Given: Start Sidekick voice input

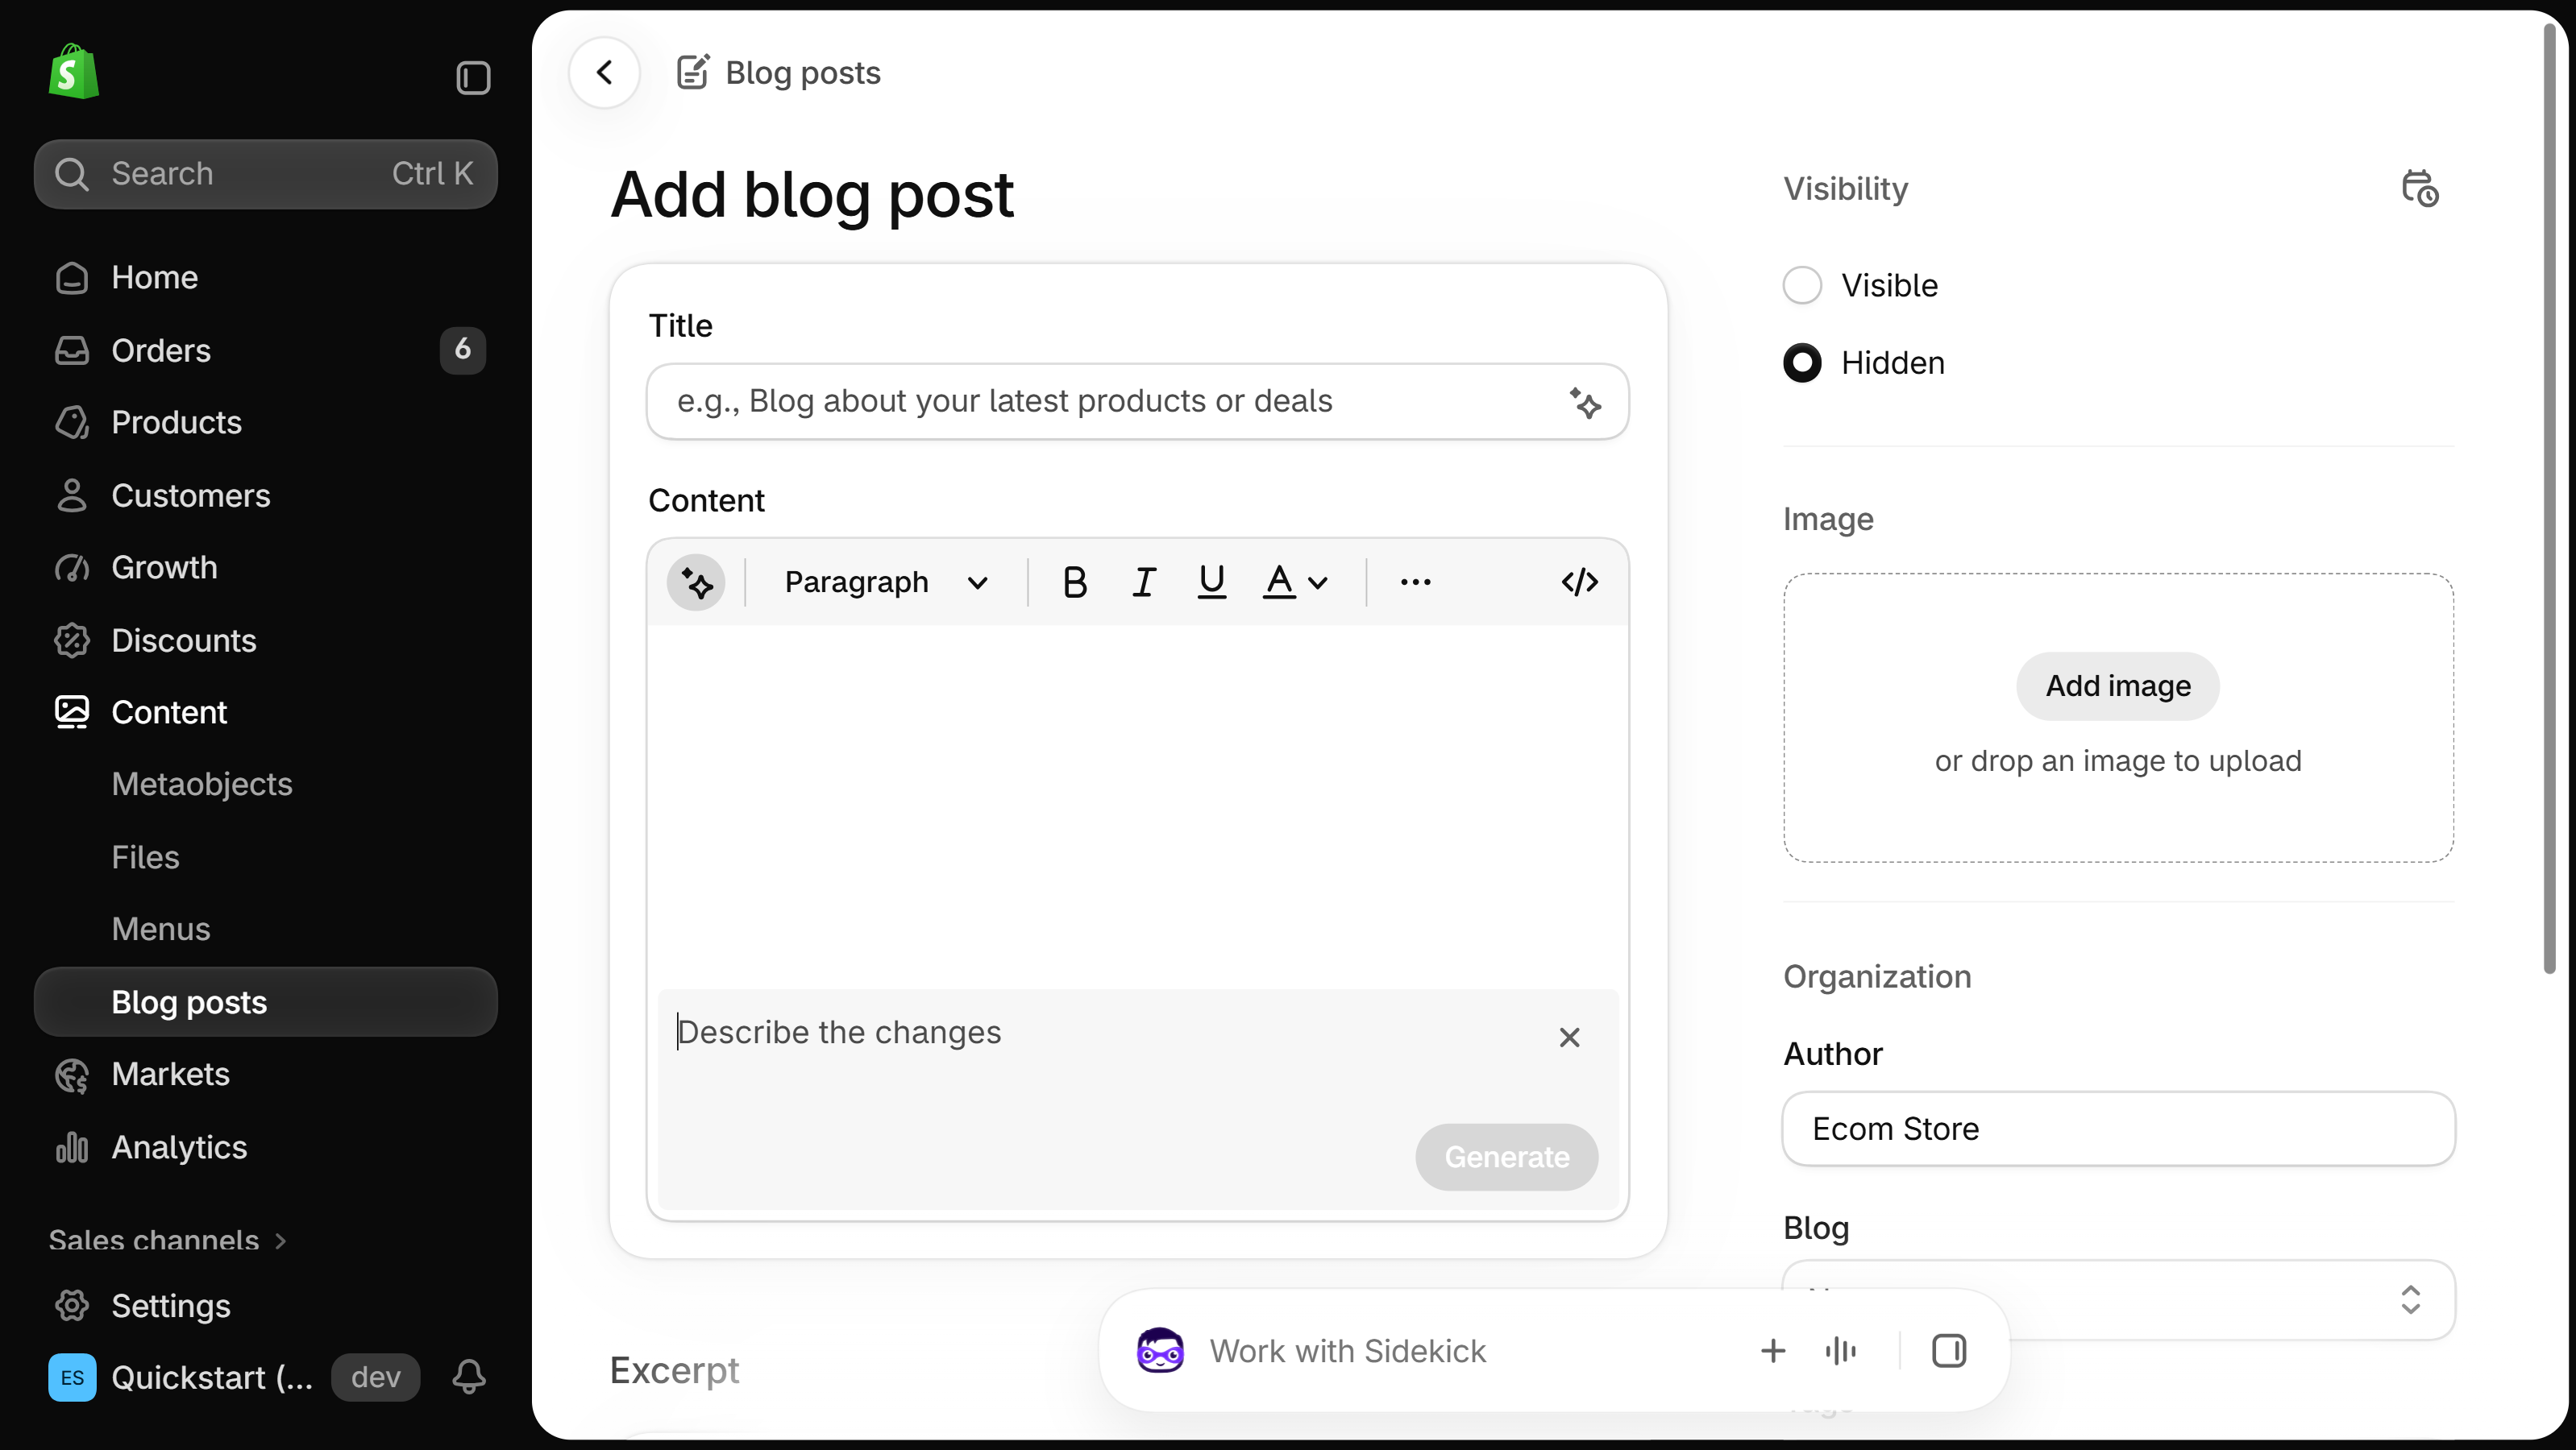Looking at the screenshot, I should click(x=1840, y=1351).
